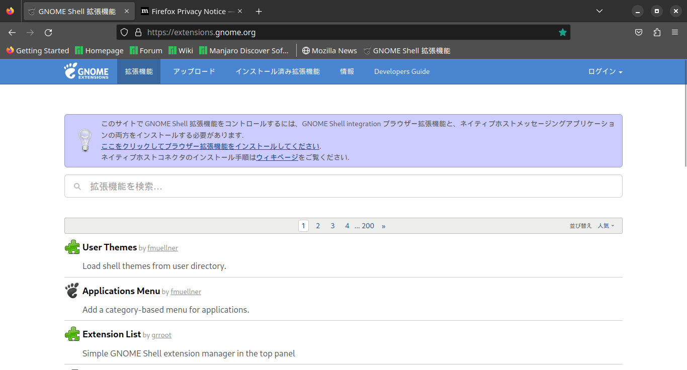Screen dimensions: 687x370
Task: Go back with the back arrow
Action: point(12,32)
